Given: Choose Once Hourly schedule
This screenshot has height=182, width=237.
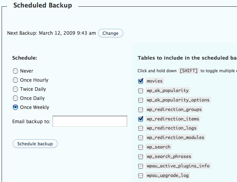Looking at the screenshot, I should pos(15,80).
